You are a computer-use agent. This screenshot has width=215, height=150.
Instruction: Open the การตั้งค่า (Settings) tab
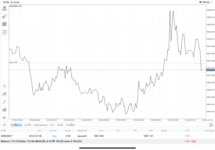tap(71, 125)
